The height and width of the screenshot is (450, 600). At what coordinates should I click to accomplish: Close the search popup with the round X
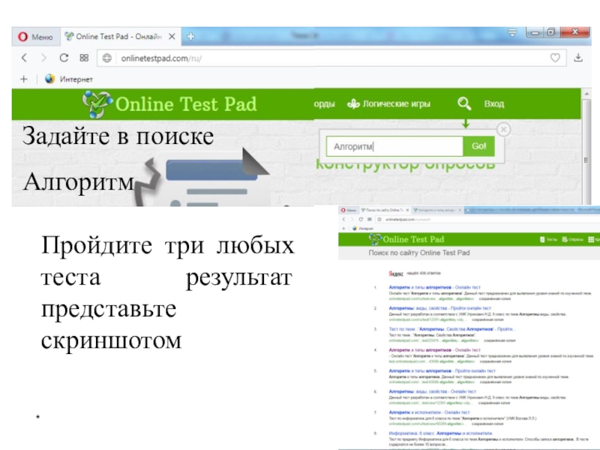pyautogui.click(x=503, y=130)
